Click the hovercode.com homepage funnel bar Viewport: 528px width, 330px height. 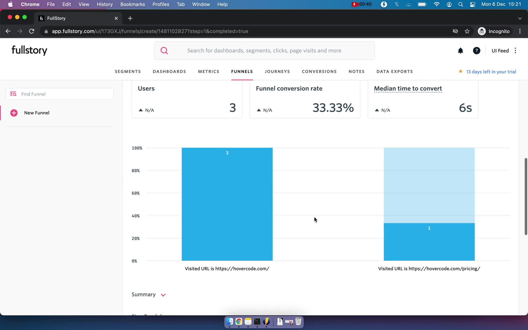point(227,204)
